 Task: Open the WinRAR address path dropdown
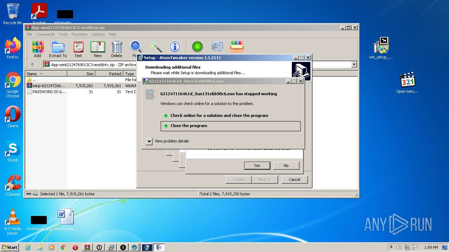coord(354,64)
